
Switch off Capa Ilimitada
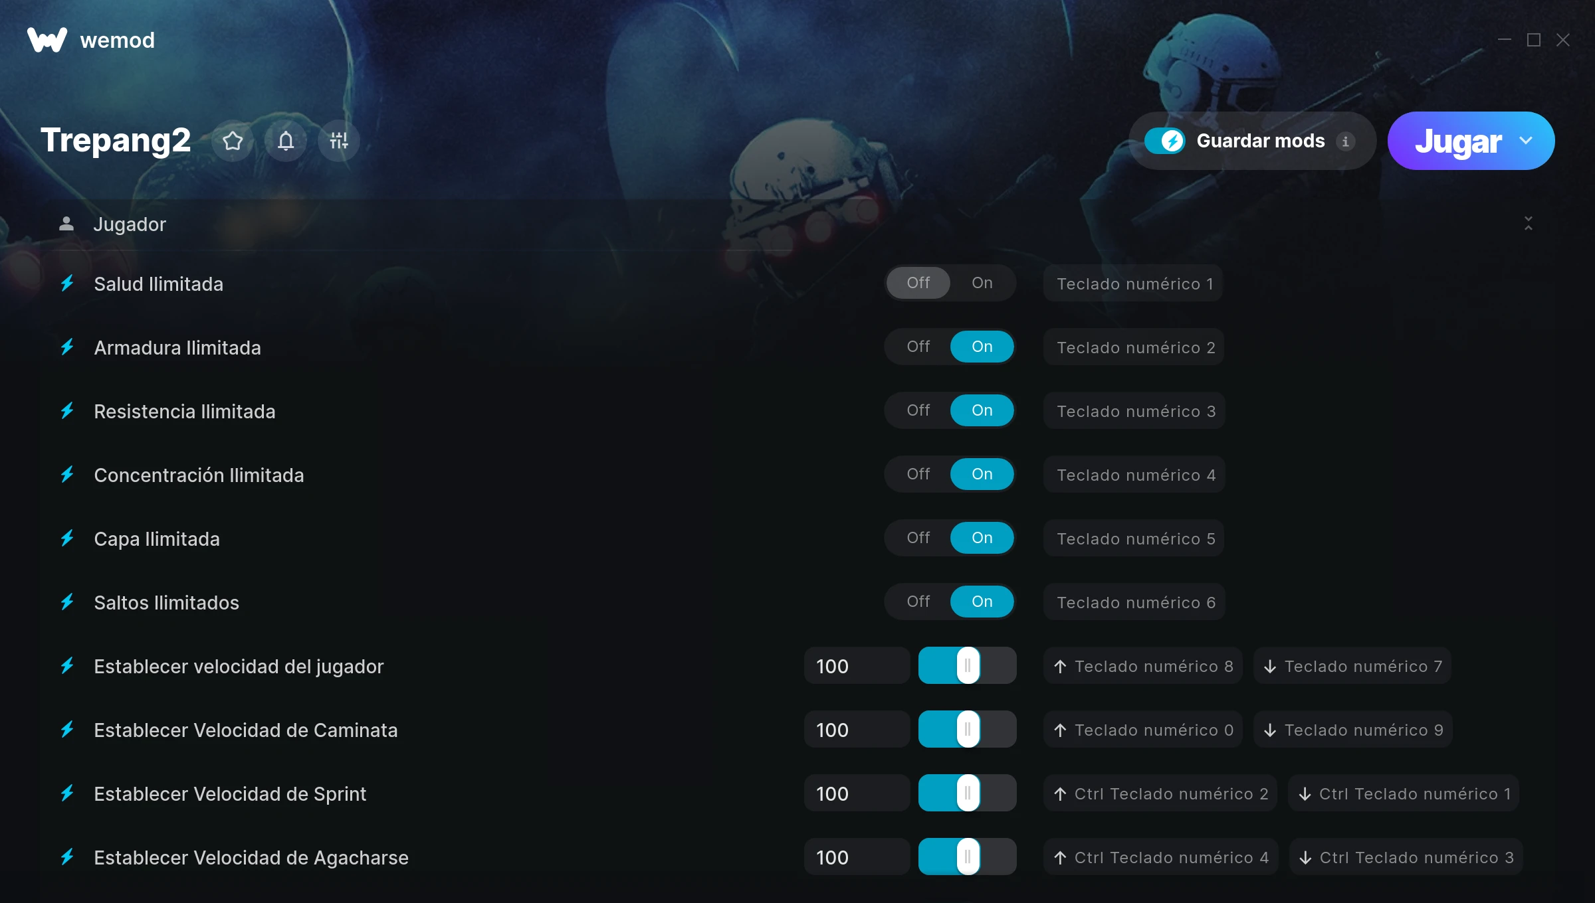(918, 538)
